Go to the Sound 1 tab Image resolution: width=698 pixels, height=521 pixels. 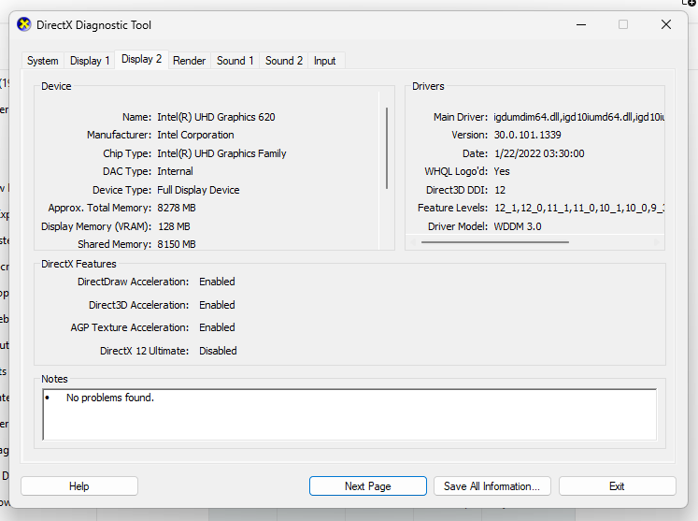click(235, 61)
